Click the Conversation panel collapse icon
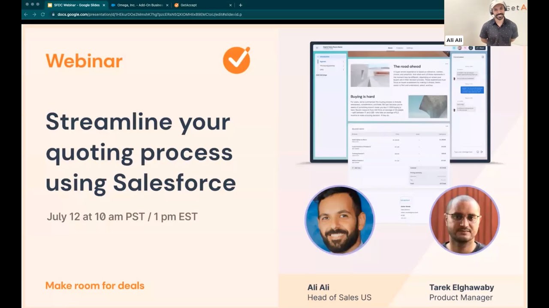This screenshot has height=308, width=549. 483,57
